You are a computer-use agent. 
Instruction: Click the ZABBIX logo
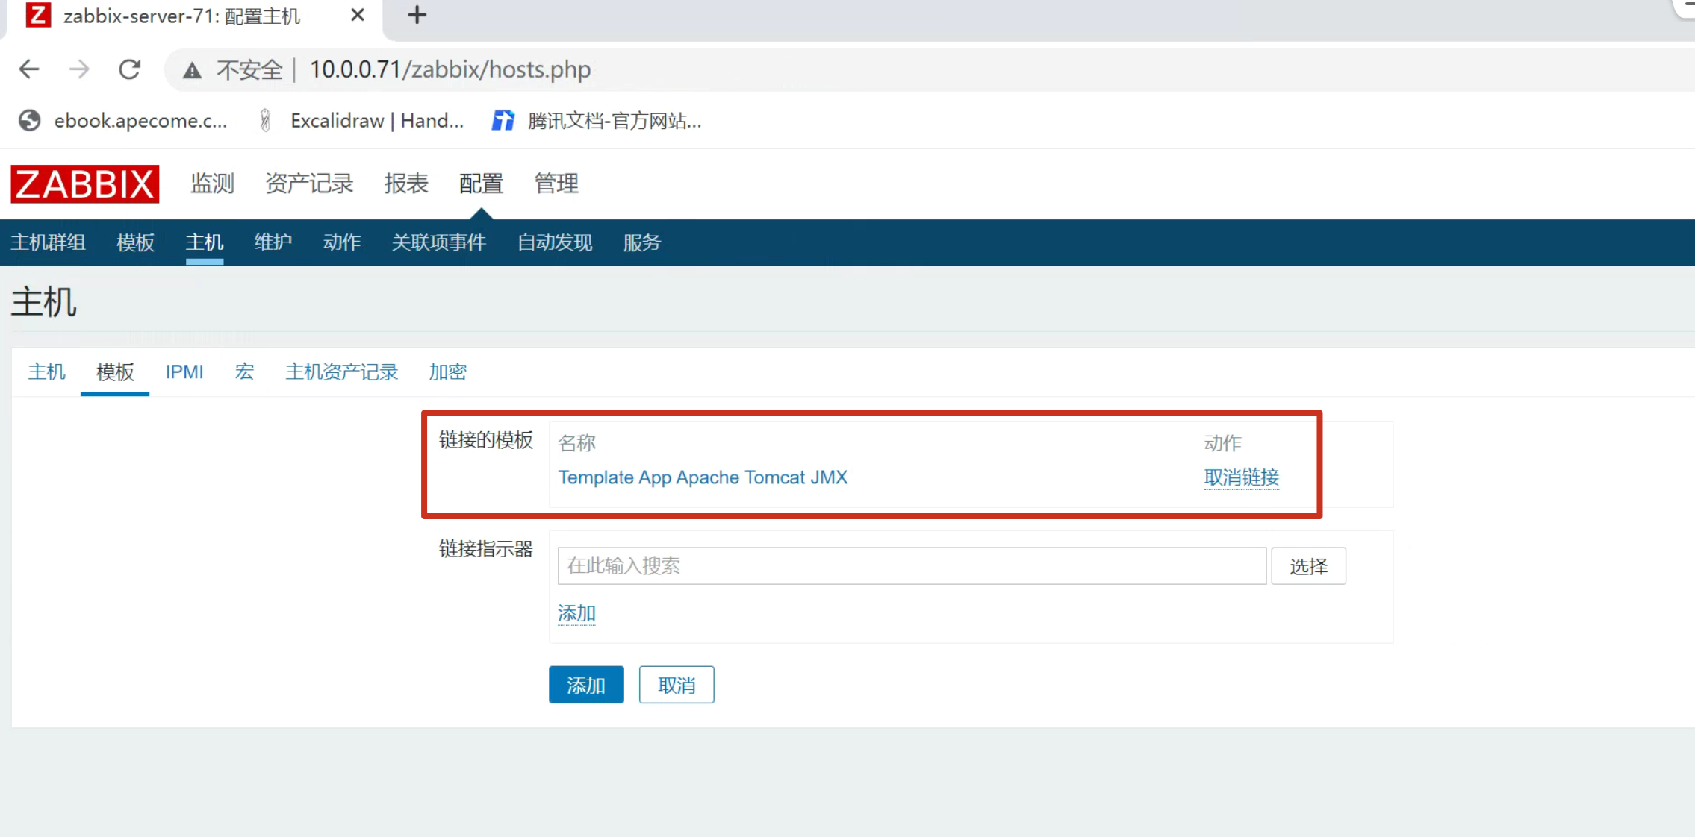[x=84, y=184]
